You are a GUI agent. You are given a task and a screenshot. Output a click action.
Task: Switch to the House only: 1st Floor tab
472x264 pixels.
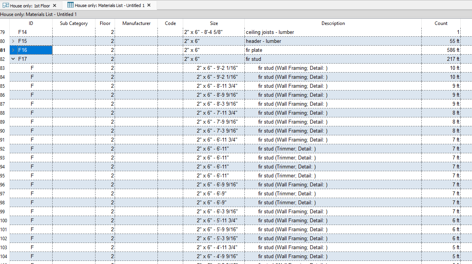click(30, 5)
